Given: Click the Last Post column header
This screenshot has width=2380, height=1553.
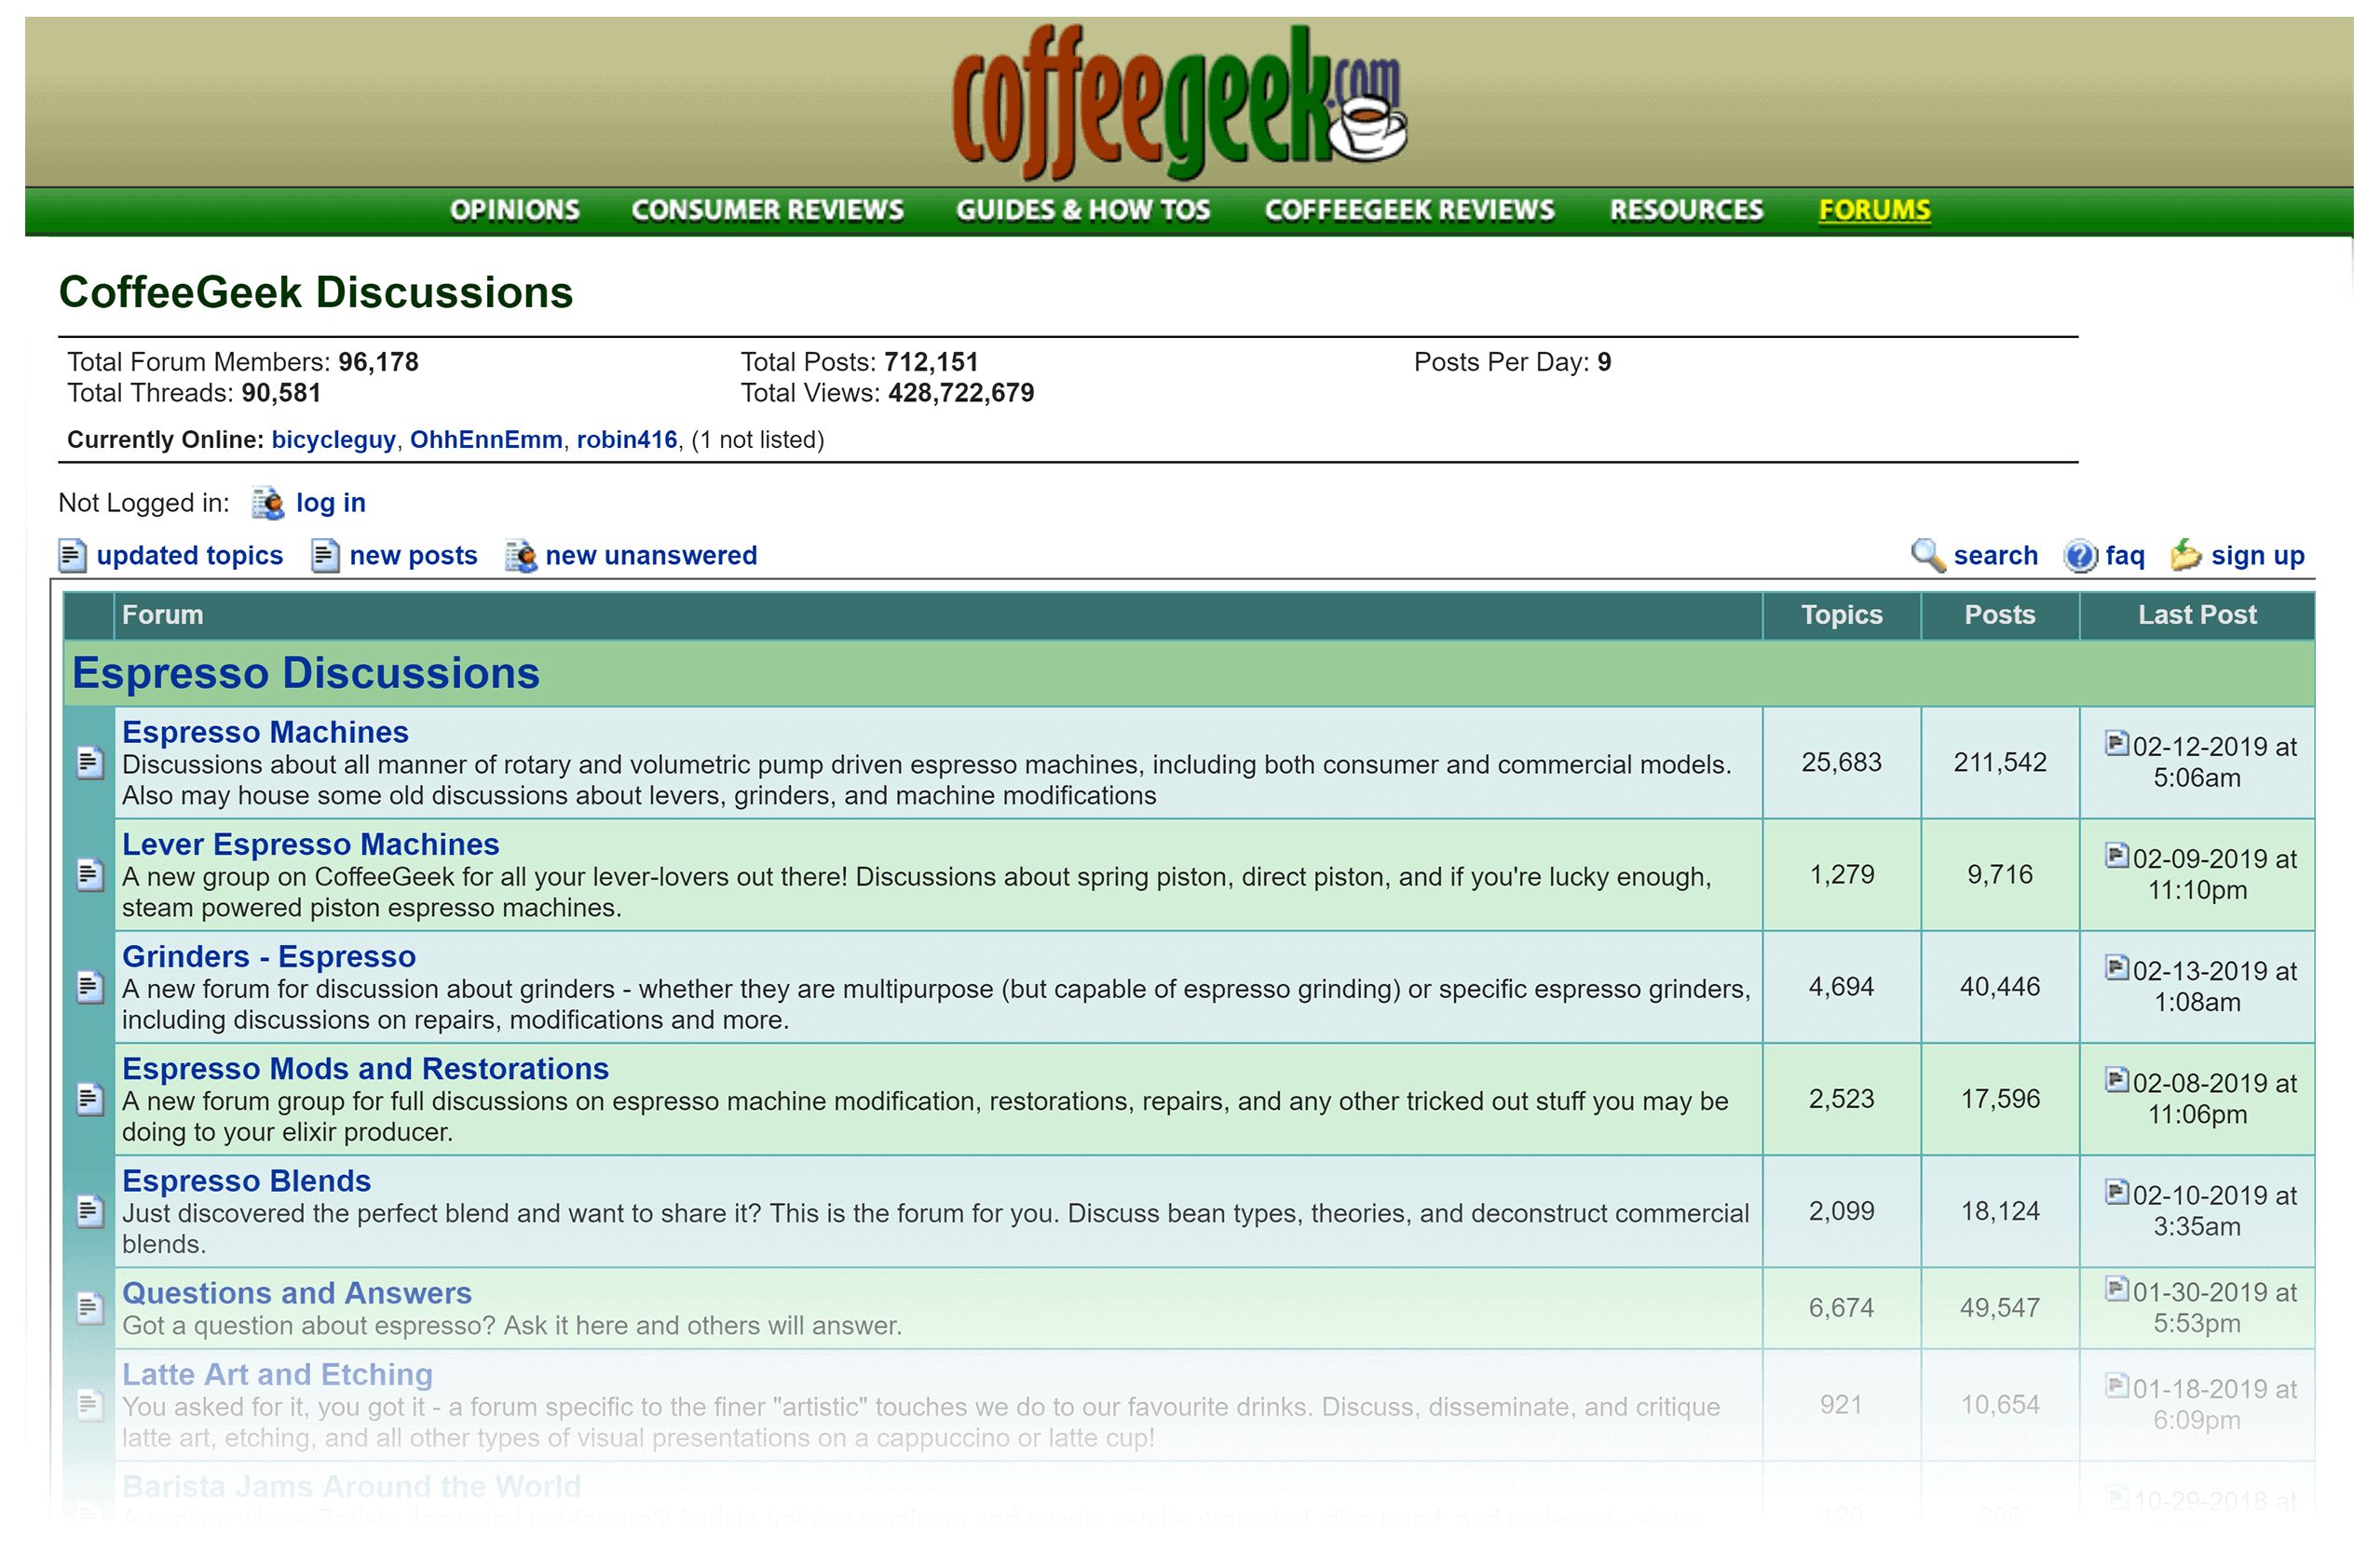Looking at the screenshot, I should click(x=2199, y=615).
